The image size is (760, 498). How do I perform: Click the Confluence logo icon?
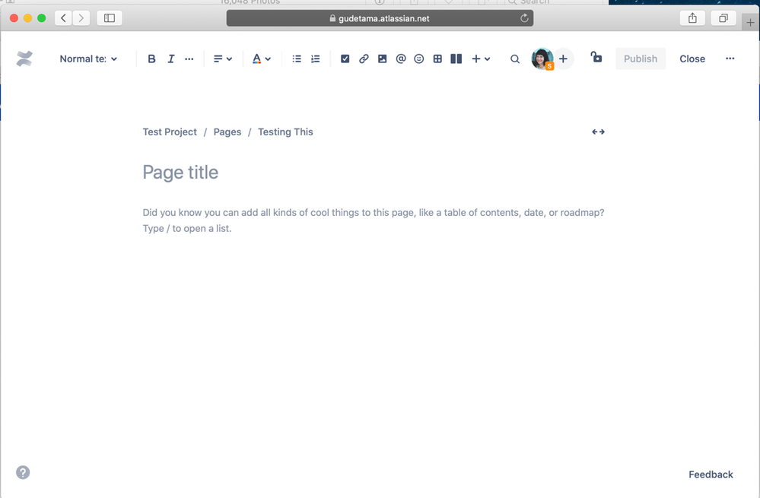[x=24, y=59]
